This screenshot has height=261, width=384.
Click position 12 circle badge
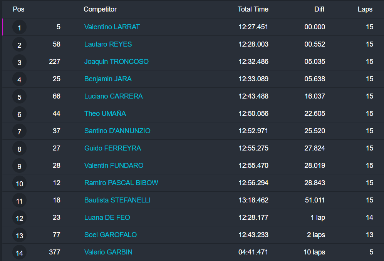click(x=19, y=218)
